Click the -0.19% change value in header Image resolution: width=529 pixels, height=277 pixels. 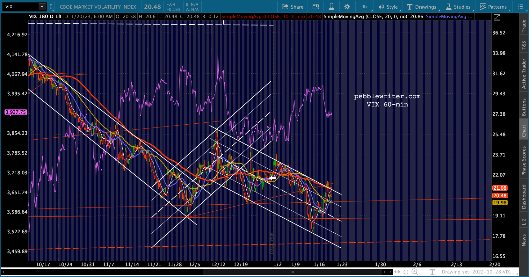tap(174, 10)
